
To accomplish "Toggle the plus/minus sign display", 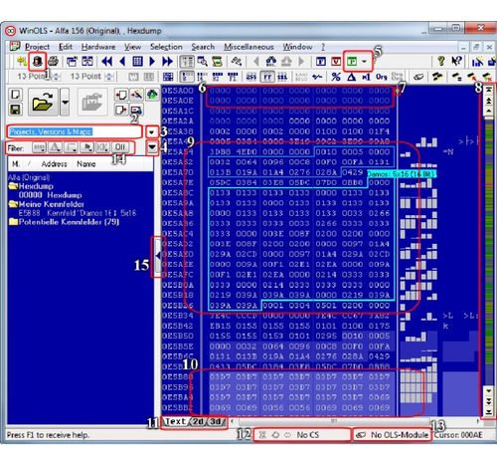I will (x=317, y=77).
